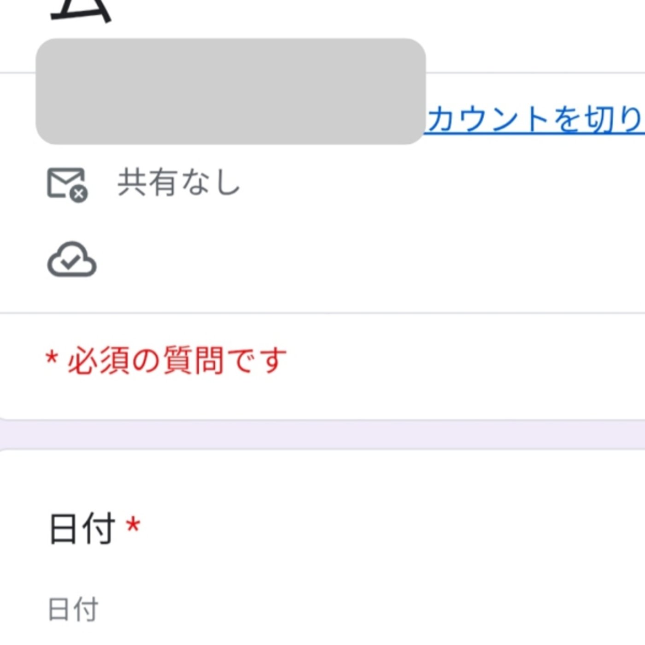Click the 共有なし text label
The height and width of the screenshot is (645, 645).
tap(179, 182)
